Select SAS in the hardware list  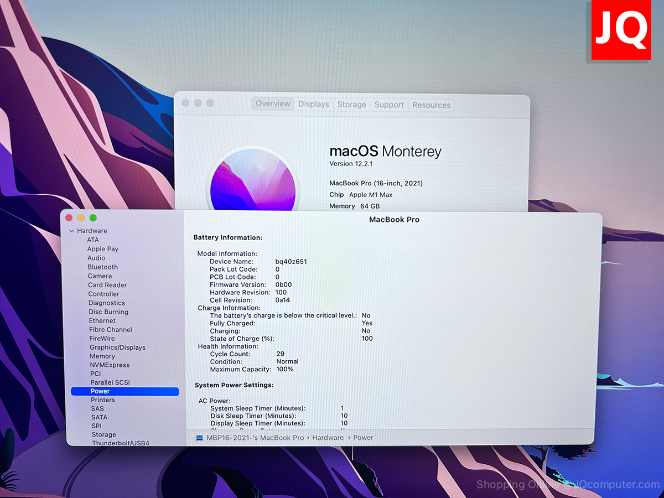(x=97, y=408)
